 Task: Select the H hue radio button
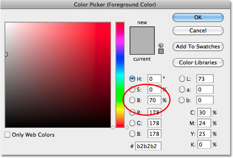pyautogui.click(x=132, y=79)
